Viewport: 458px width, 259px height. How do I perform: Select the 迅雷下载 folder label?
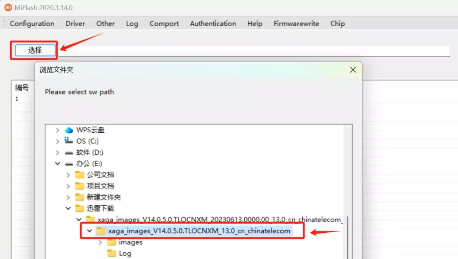point(100,209)
